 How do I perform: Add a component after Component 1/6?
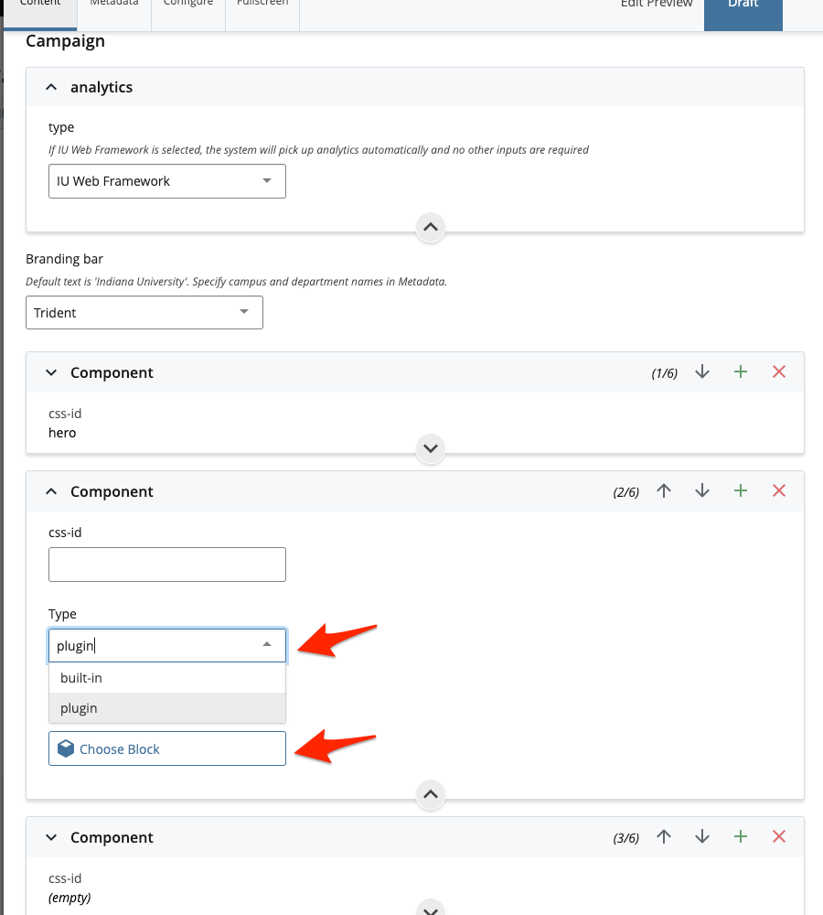(740, 371)
